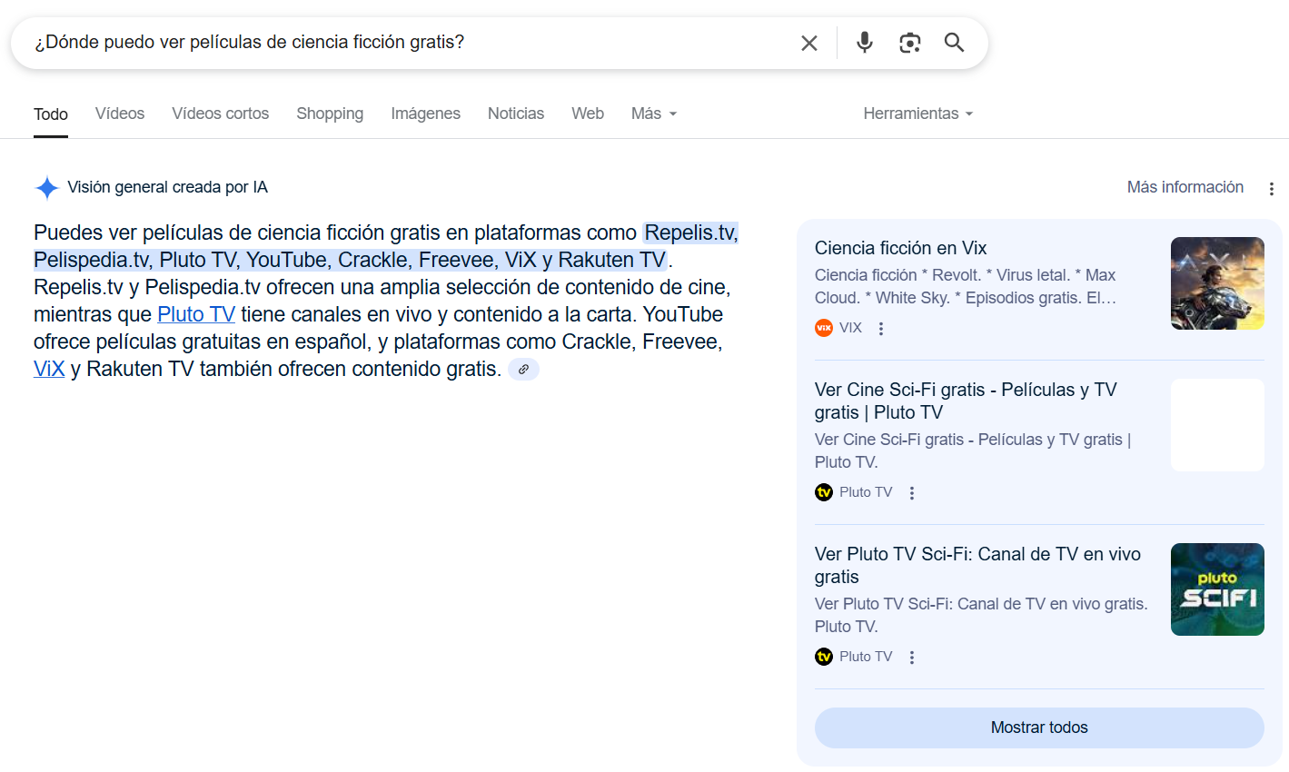Viewport: 1289px width, 772px height.
Task: Click the Más información link
Action: point(1185,187)
